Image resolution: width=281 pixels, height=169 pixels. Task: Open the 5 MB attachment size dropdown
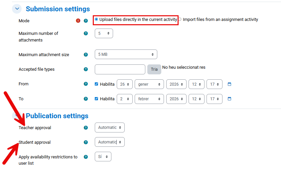[x=126, y=54]
